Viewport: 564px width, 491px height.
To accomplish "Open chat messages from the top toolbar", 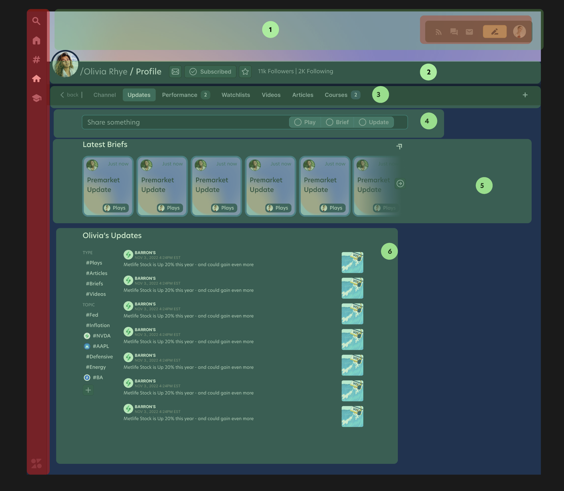I will tap(454, 32).
